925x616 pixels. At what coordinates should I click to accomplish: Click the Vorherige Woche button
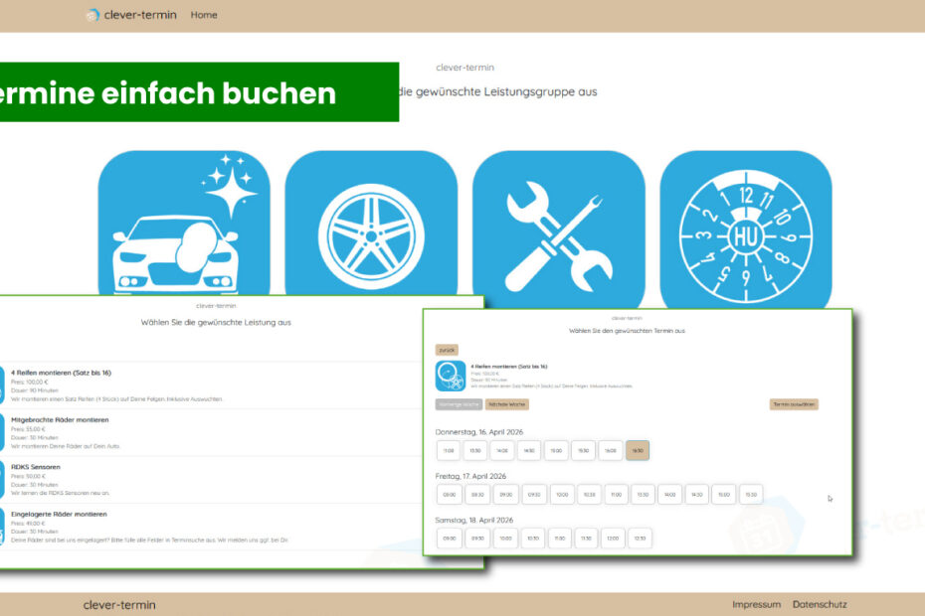coord(459,404)
